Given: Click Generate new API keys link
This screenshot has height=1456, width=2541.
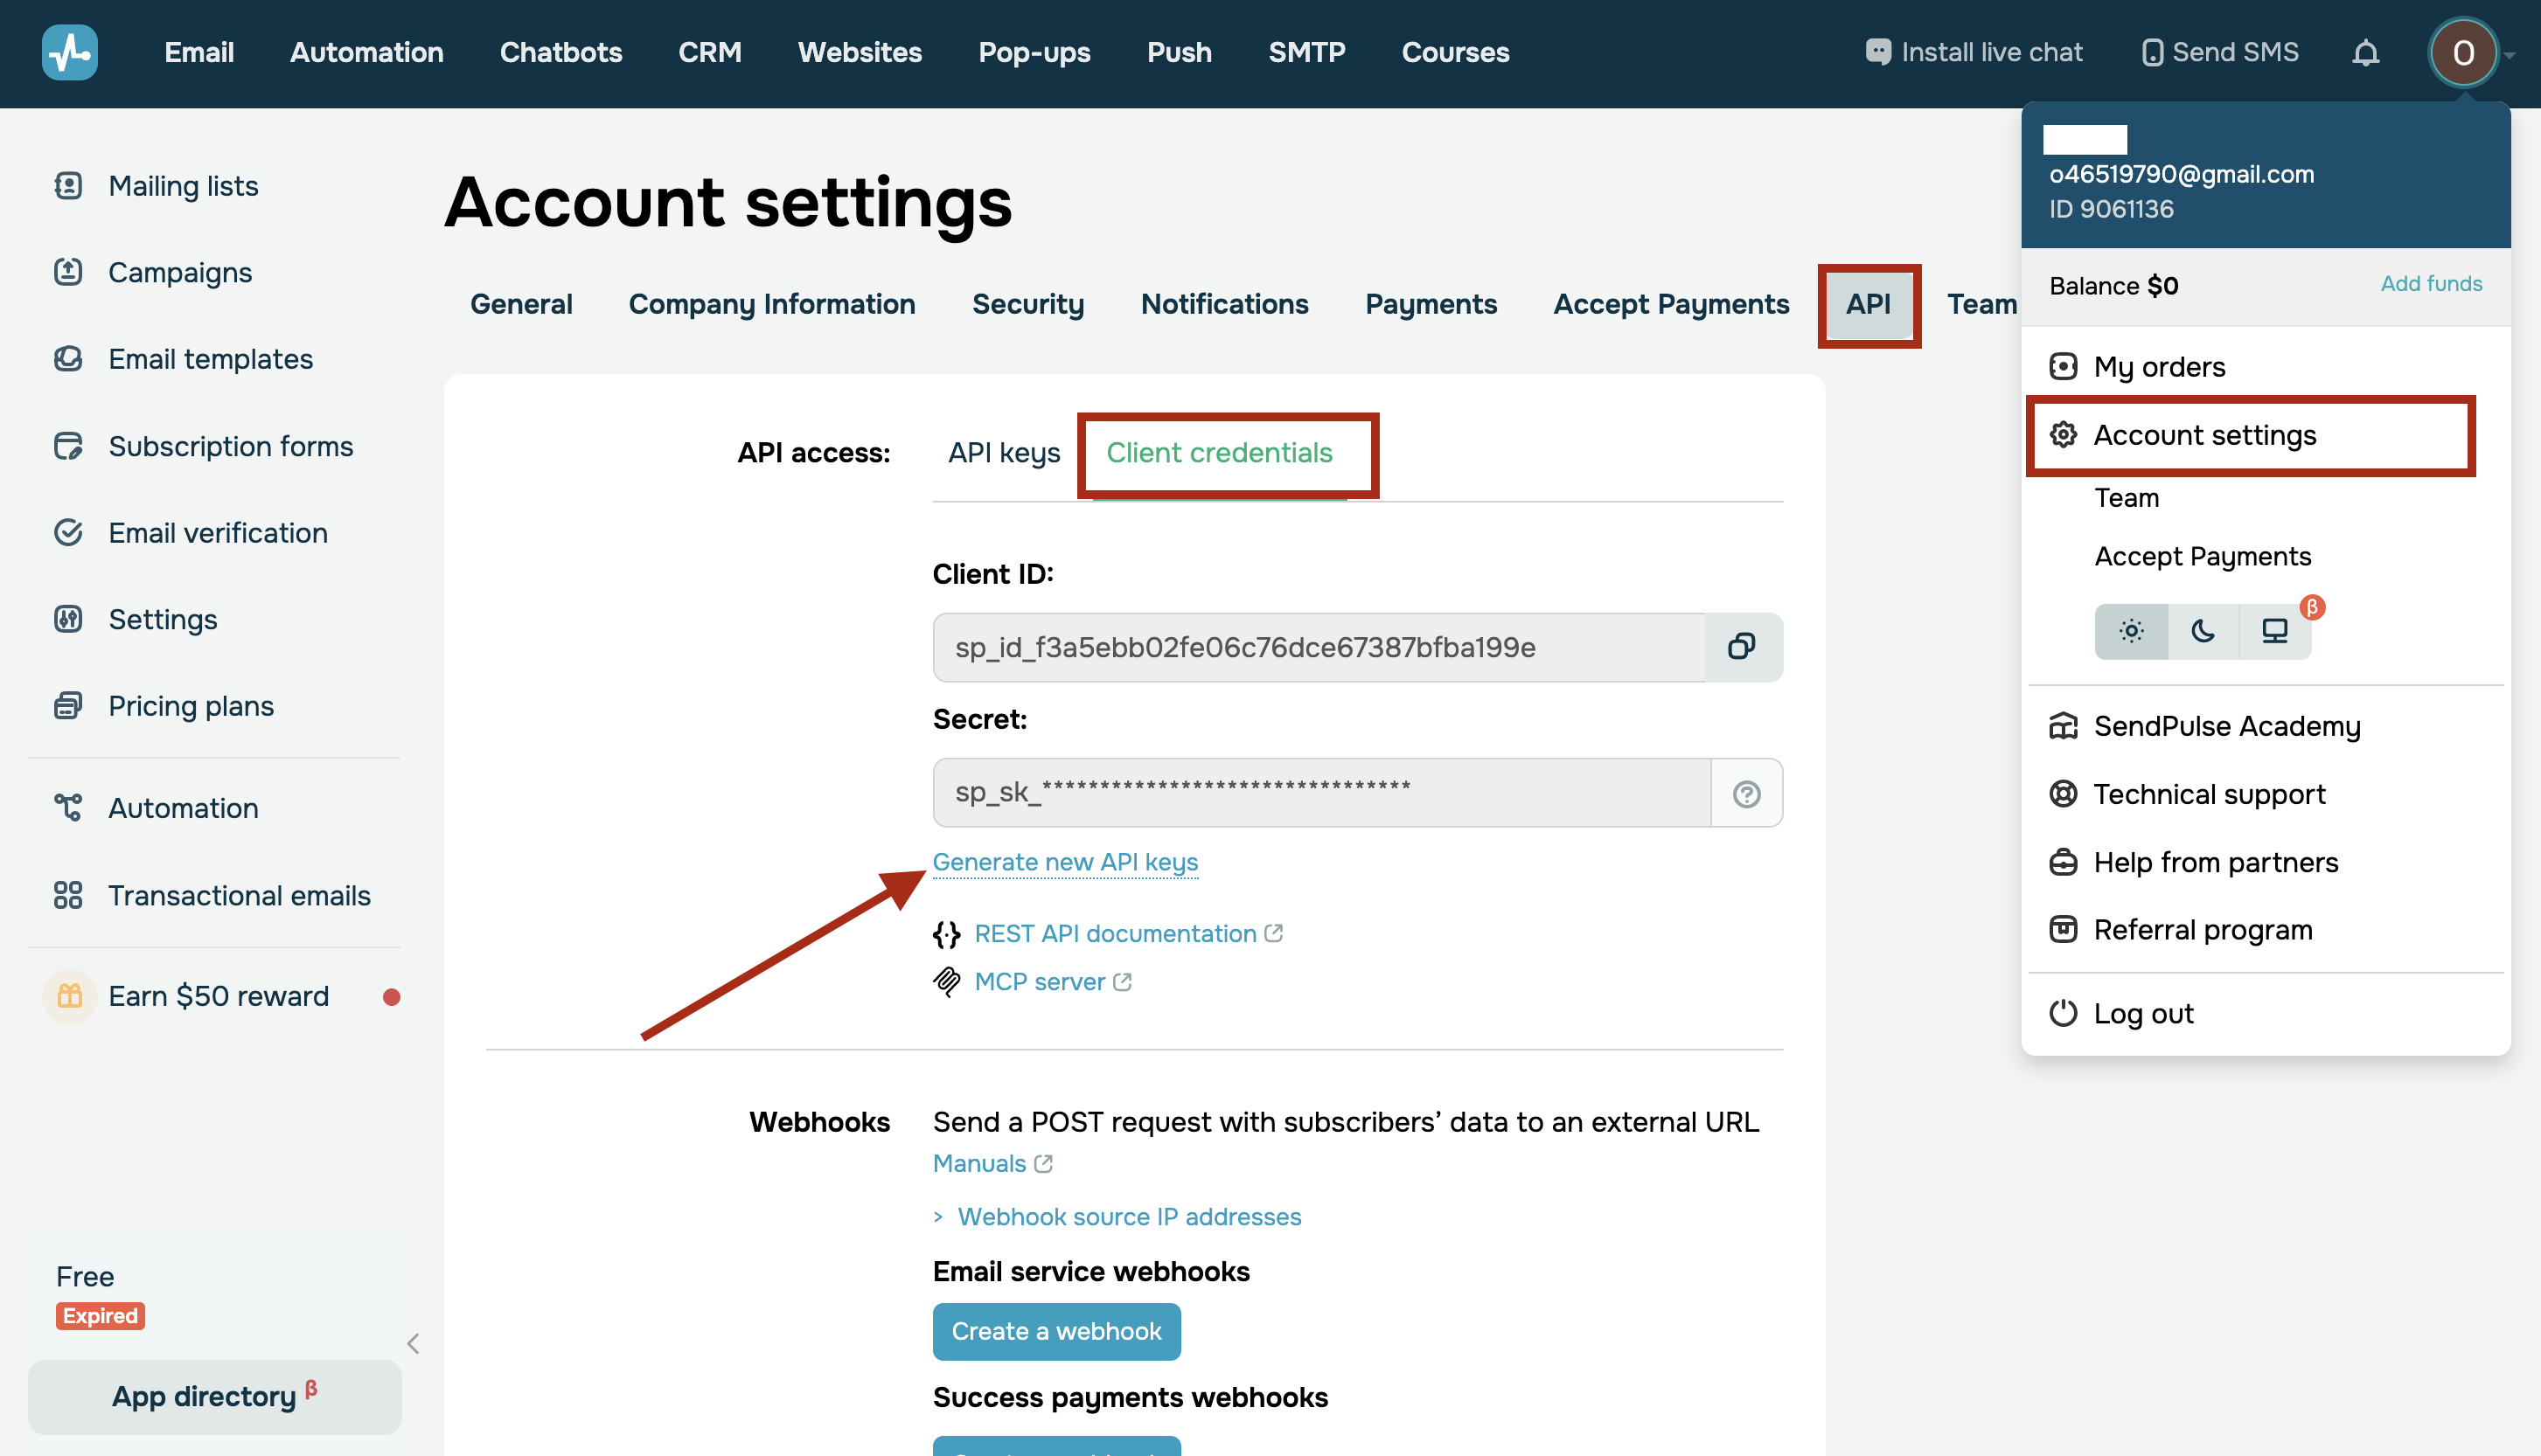Looking at the screenshot, I should [1064, 862].
